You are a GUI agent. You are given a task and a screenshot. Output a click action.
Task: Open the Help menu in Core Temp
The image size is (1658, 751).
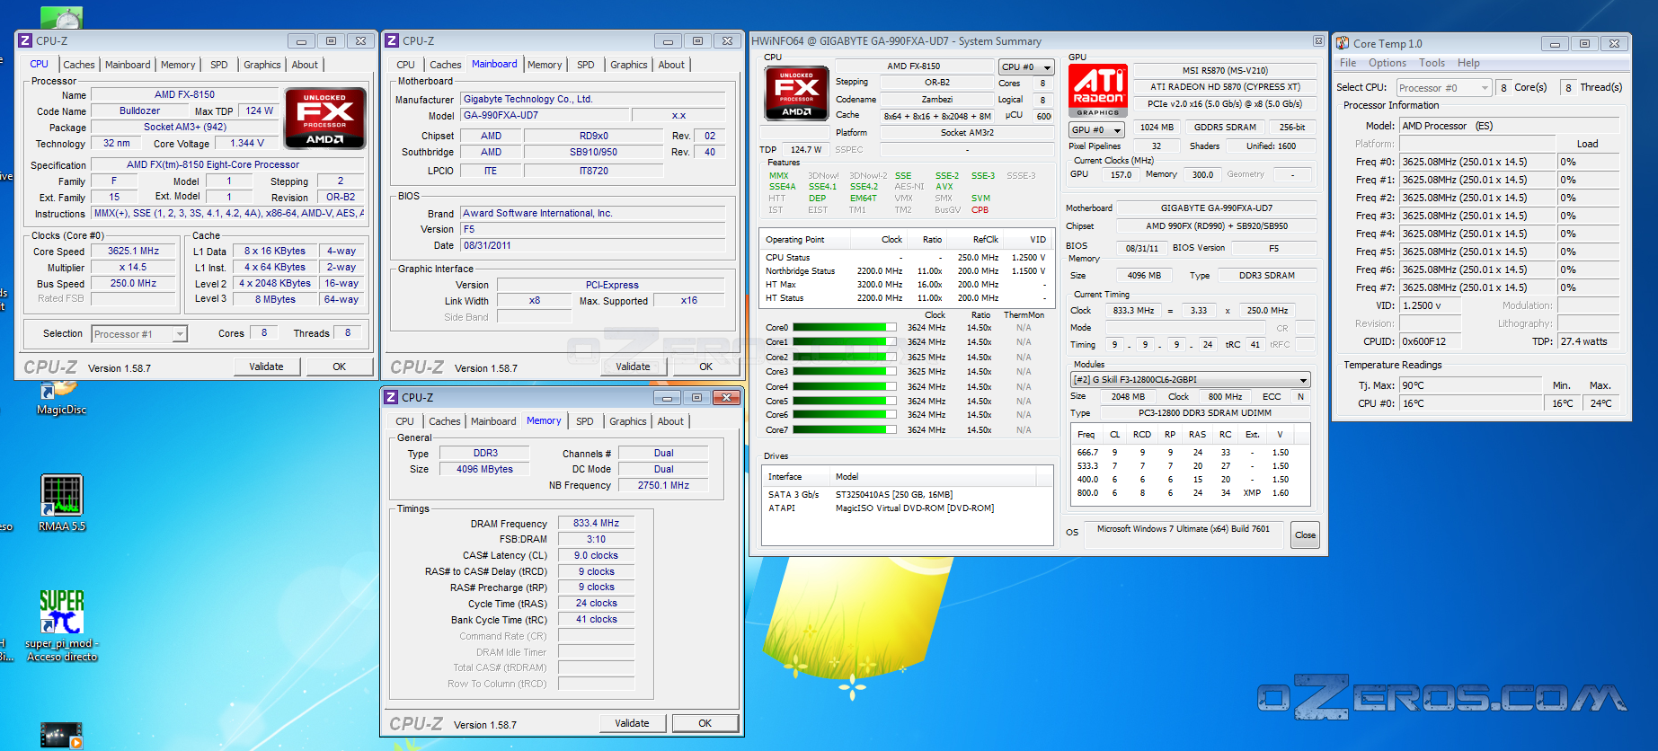coord(1468,63)
